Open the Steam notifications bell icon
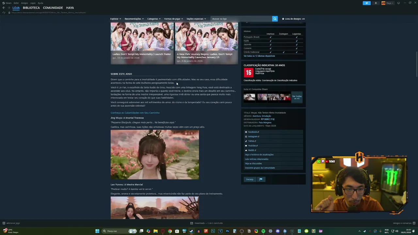The width and height of the screenshot is (418, 235). tap(376, 3)
